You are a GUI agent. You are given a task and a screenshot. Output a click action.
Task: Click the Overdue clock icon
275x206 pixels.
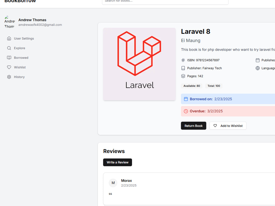186,111
